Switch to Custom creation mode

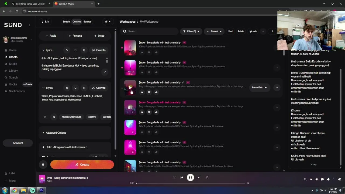point(77,22)
